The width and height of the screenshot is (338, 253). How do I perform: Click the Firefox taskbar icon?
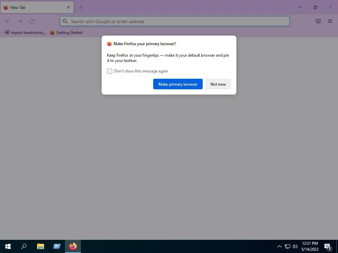73,246
